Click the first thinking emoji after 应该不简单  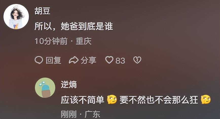point(112,100)
